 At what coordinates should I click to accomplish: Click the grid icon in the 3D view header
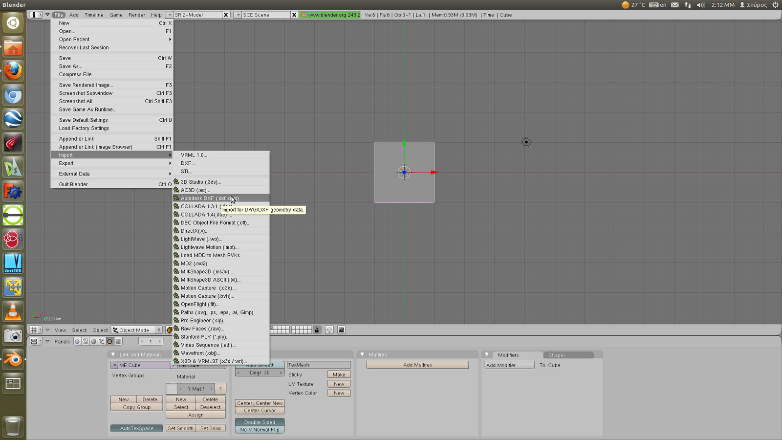pos(35,330)
